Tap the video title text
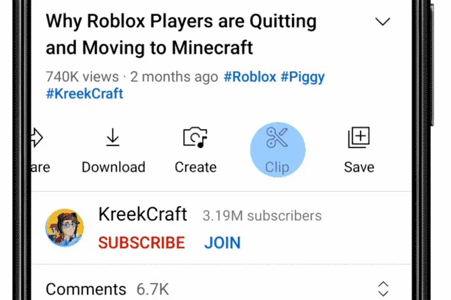This screenshot has width=451, height=300. coord(181,34)
